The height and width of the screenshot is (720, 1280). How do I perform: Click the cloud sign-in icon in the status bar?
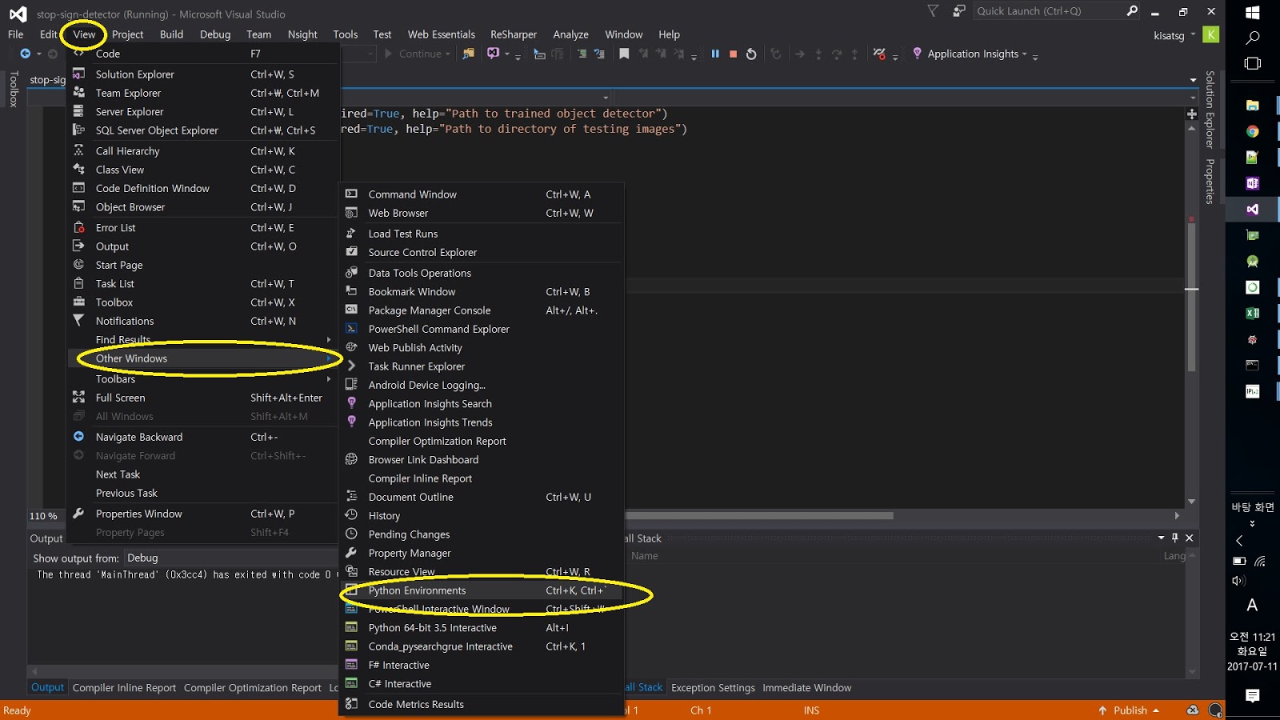[x=1191, y=710]
